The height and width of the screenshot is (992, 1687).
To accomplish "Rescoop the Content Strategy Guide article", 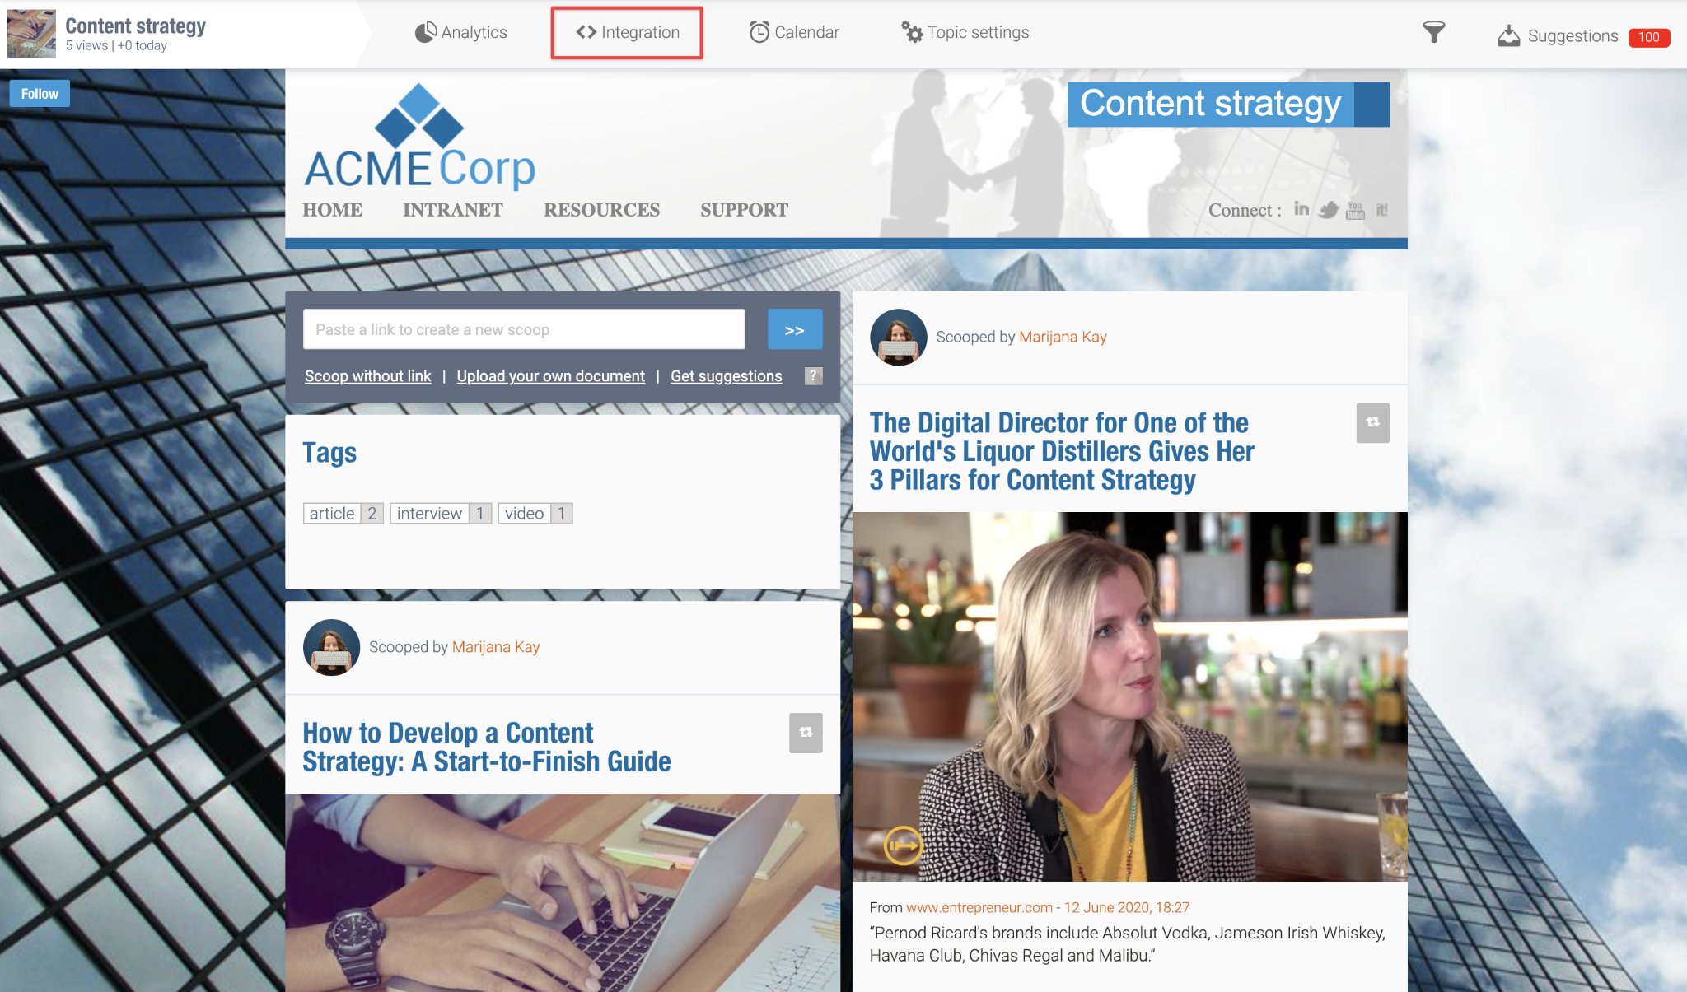I will tap(806, 733).
